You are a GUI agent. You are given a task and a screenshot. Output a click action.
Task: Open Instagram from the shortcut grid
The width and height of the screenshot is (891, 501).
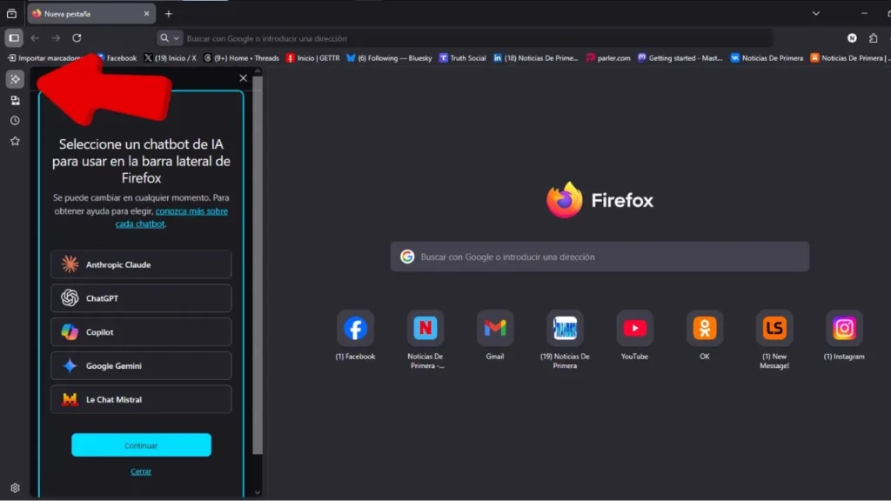point(844,328)
